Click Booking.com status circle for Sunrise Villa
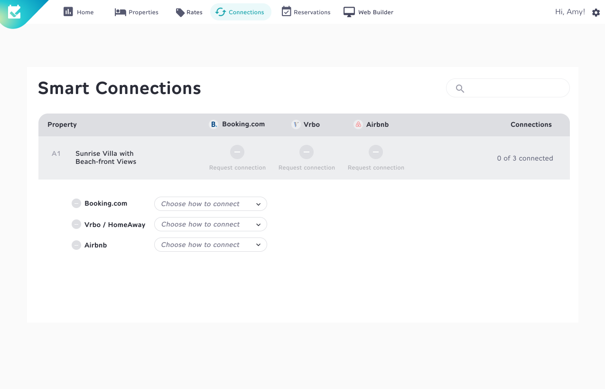Image resolution: width=605 pixels, height=389 pixels. 237,152
